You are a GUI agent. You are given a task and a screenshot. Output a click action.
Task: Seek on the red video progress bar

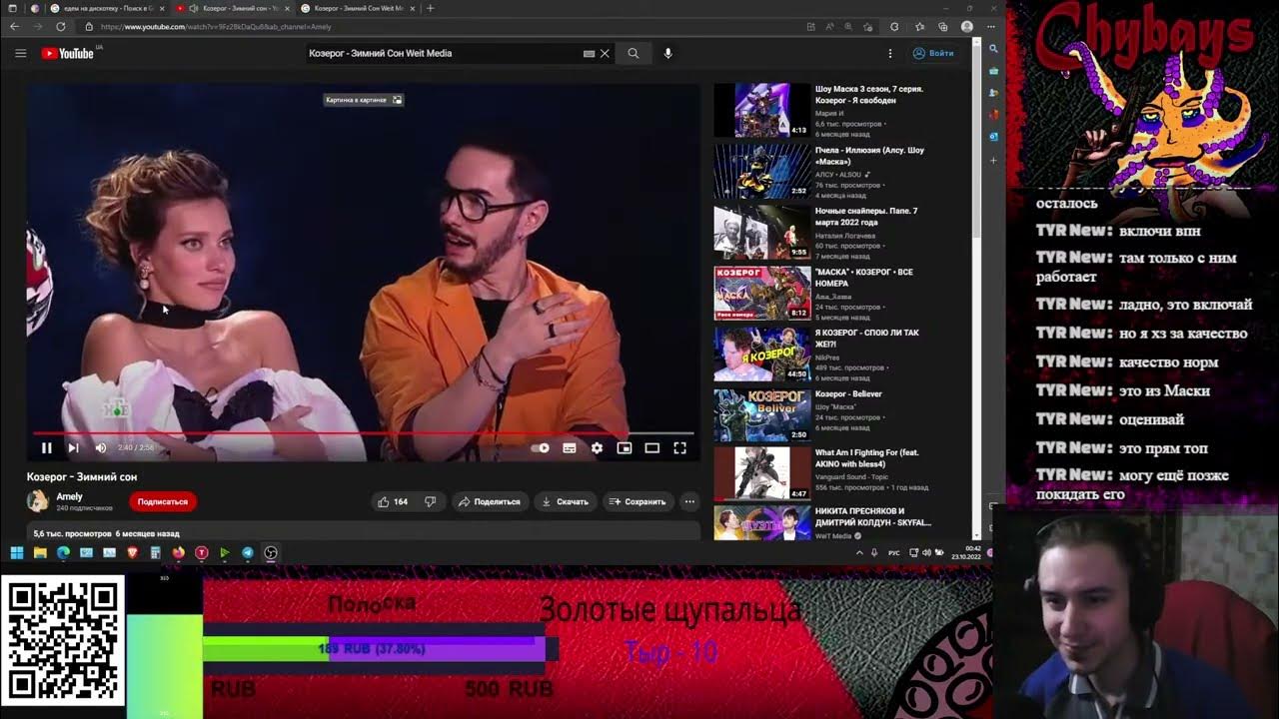[x=364, y=433]
